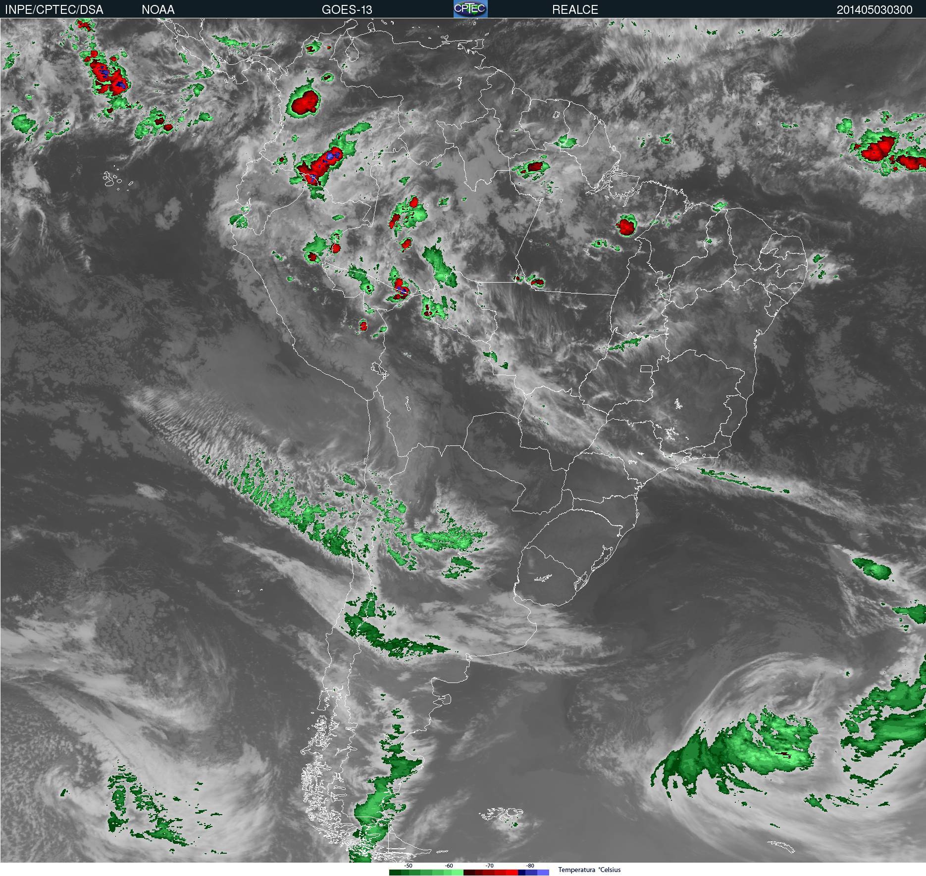Pick the red segment of the temperature colorbar
The height and width of the screenshot is (876, 926).
point(491,873)
